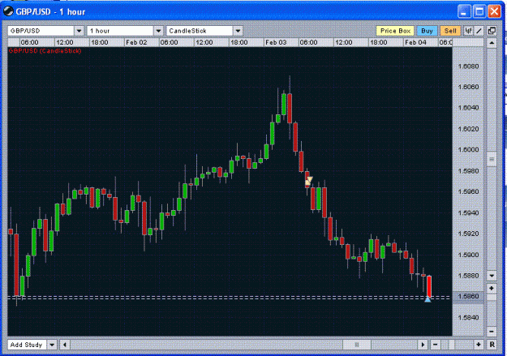This screenshot has height=356, width=507.
Task: Click the 1 hour timeframe field
Action: tap(120, 31)
